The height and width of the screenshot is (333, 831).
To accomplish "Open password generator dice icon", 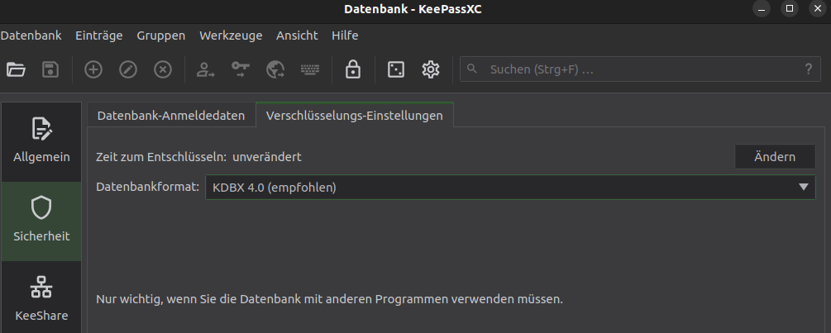I will (x=396, y=69).
